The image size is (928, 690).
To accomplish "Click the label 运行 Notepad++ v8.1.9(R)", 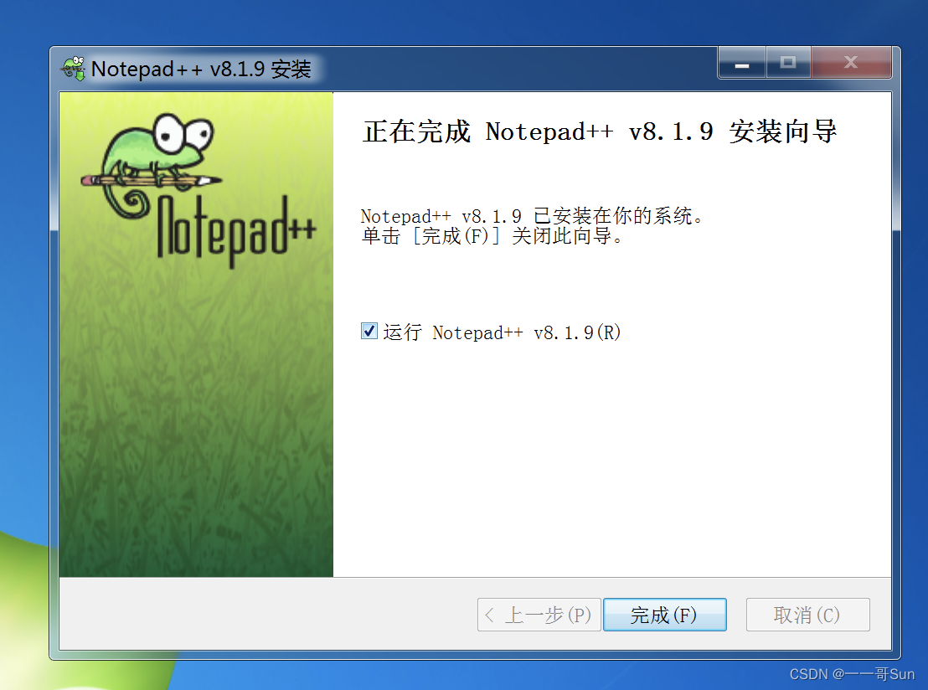I will tap(502, 332).
